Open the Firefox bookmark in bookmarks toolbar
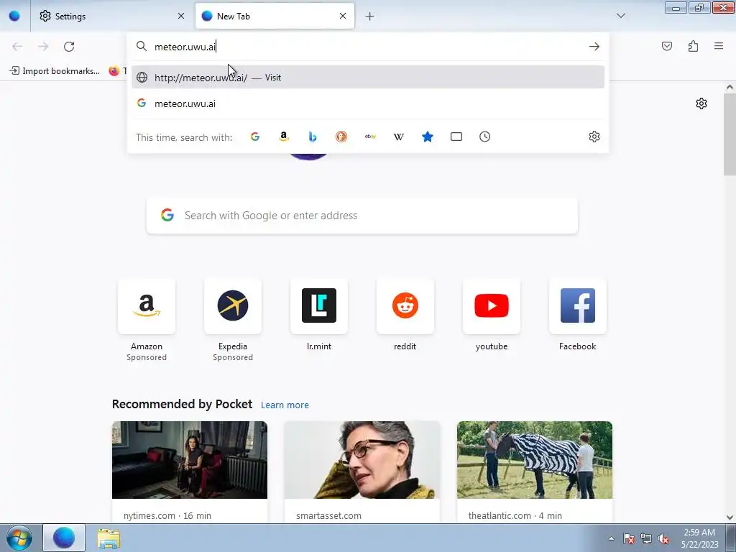 117,71
